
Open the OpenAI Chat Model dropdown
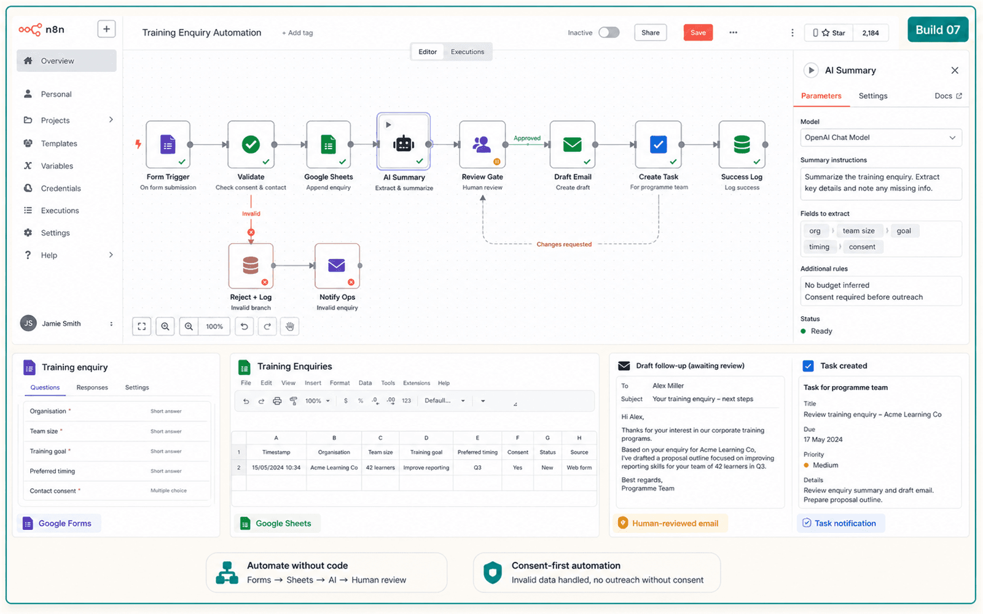pos(881,138)
